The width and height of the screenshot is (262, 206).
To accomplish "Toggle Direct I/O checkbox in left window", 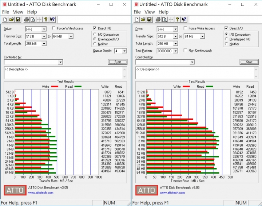I will 95,28.
